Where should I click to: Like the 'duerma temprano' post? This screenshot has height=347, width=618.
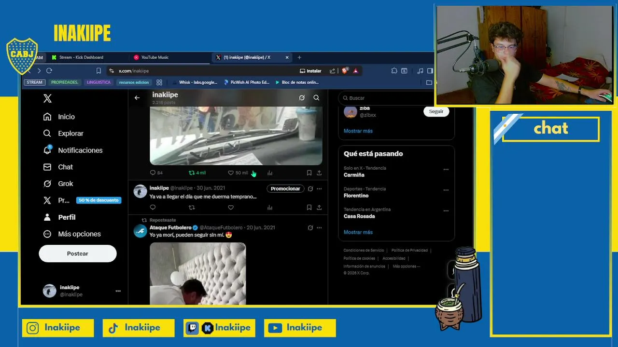click(231, 207)
